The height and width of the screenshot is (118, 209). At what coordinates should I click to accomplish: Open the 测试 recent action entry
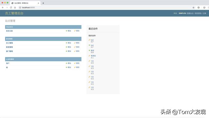(x=92, y=51)
